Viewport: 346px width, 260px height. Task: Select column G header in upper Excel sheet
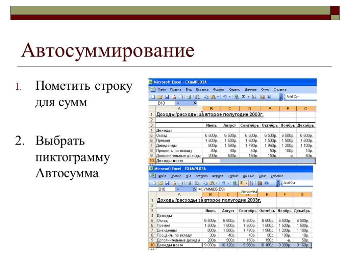click(x=305, y=109)
